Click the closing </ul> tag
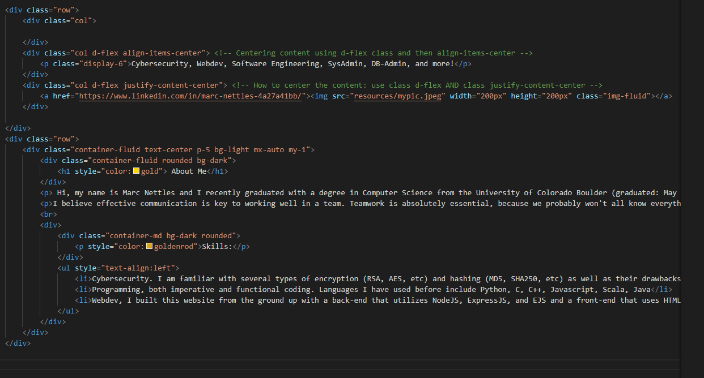The image size is (704, 378). 68,311
